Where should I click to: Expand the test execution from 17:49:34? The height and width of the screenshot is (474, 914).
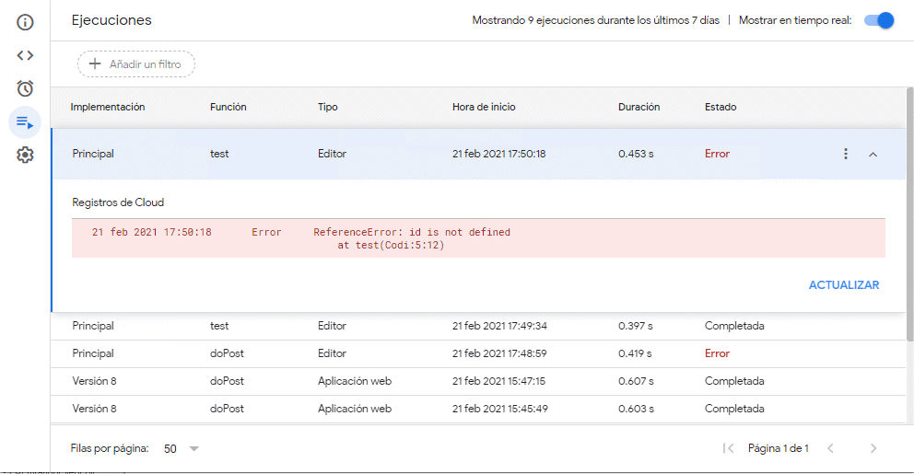(461, 326)
